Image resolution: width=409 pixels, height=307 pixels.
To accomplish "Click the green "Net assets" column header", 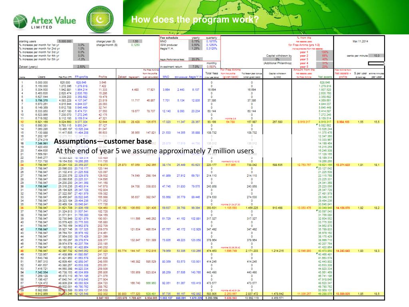I will [x=325, y=77].
